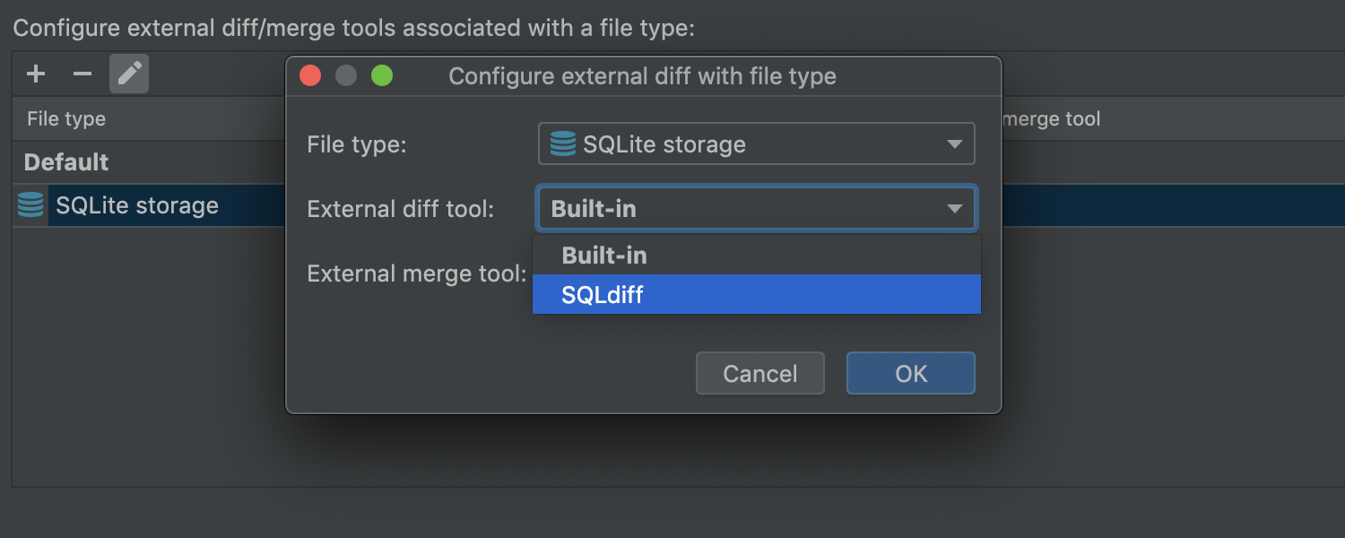Open the File type dropdown arrow

(954, 144)
